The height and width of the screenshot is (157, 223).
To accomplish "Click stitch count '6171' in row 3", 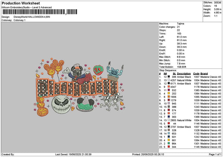I will 173,84.
